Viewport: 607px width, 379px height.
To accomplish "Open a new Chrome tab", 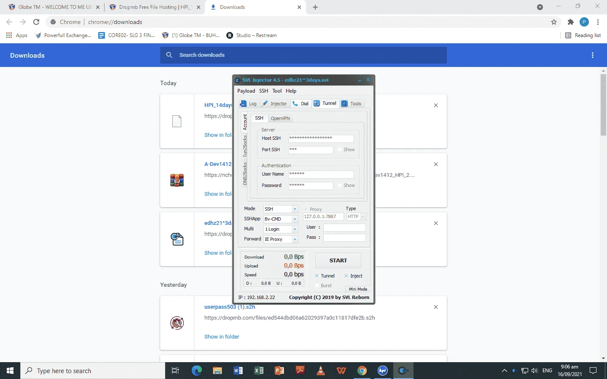I will (x=315, y=7).
